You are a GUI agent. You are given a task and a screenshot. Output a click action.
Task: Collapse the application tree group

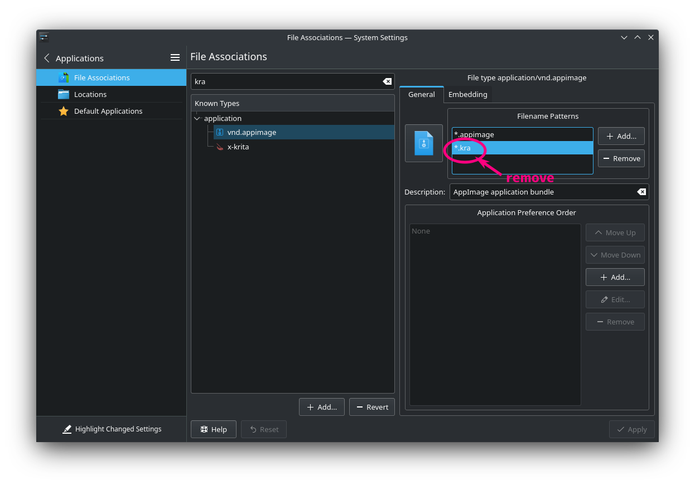coord(197,118)
